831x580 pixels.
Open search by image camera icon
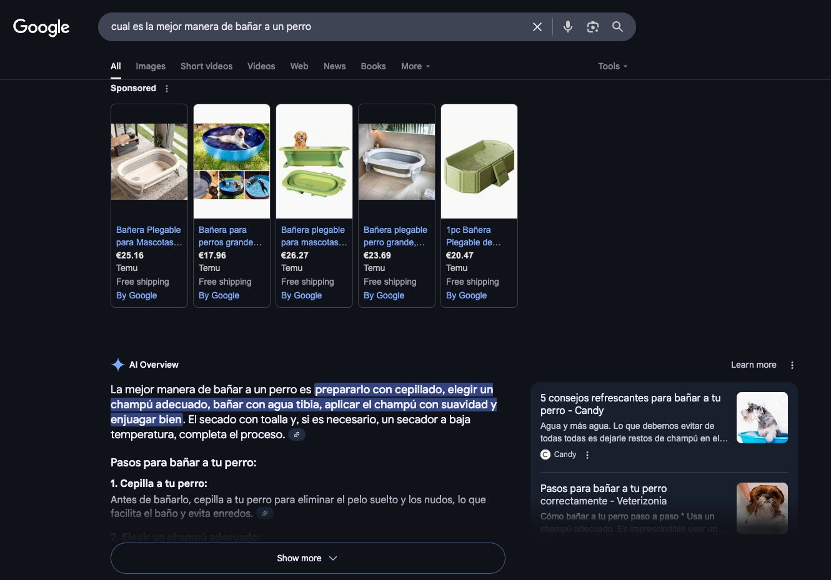(593, 27)
